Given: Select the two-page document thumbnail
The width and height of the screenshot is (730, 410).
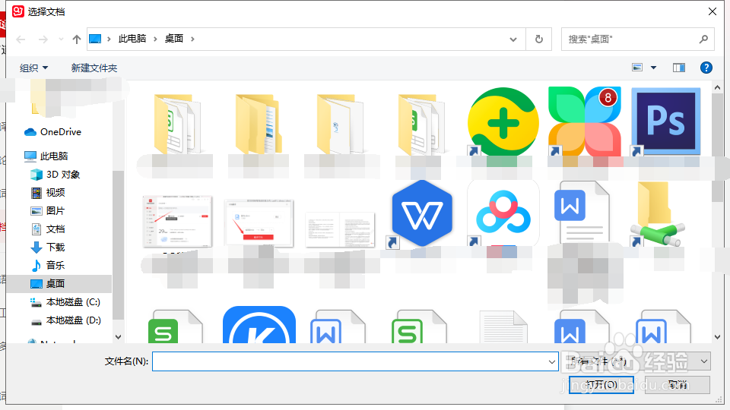Looking at the screenshot, I should pyautogui.click(x=341, y=229).
